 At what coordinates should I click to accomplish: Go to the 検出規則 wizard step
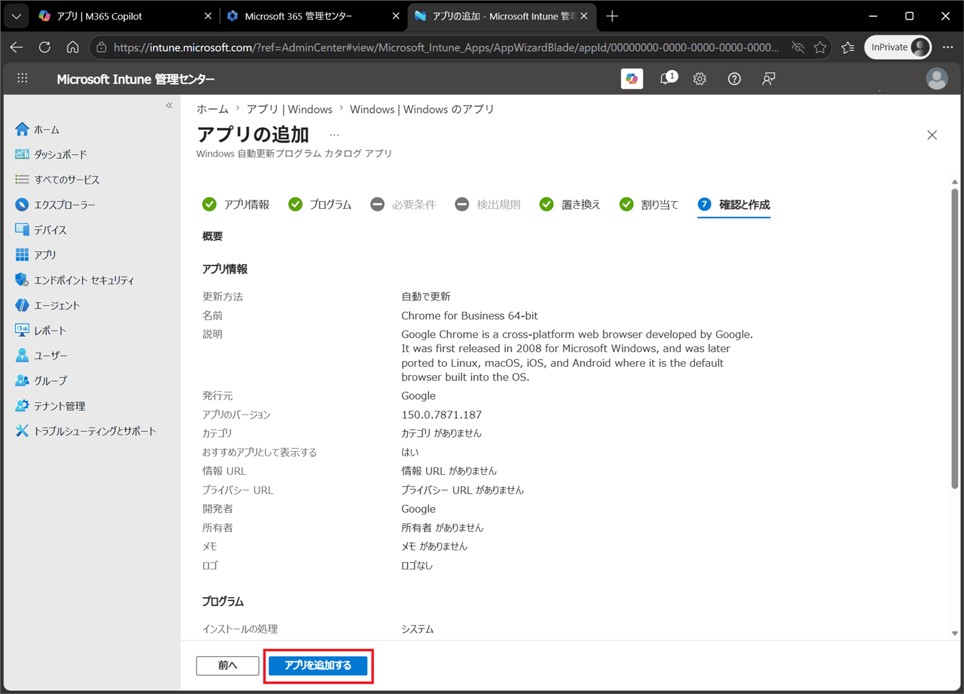[x=488, y=204]
